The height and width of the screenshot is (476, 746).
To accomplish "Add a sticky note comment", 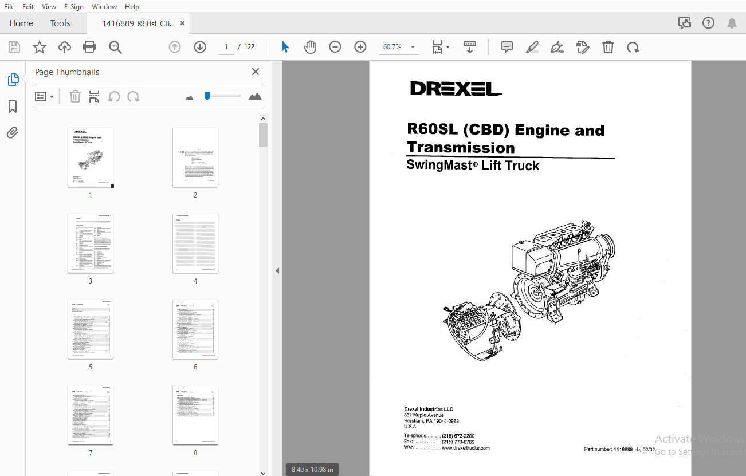I will (x=507, y=47).
